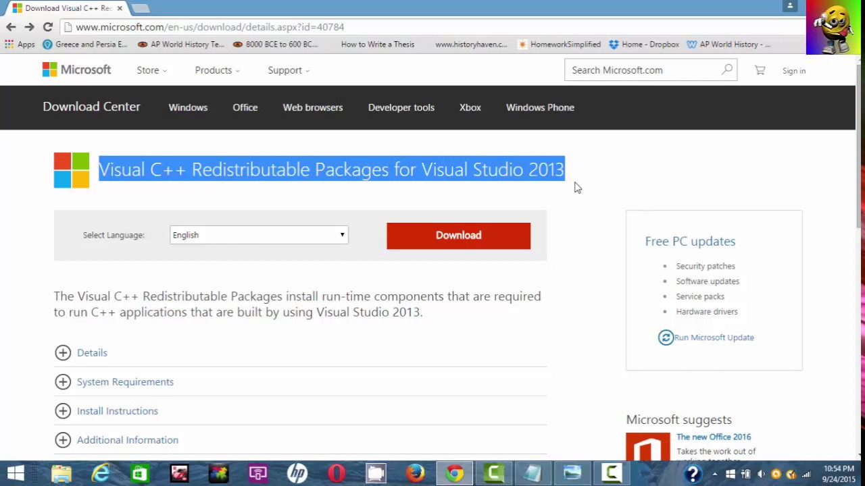Open 8000 BCE to 600 BC bookmark
This screenshot has height=486, width=865.
tap(275, 45)
